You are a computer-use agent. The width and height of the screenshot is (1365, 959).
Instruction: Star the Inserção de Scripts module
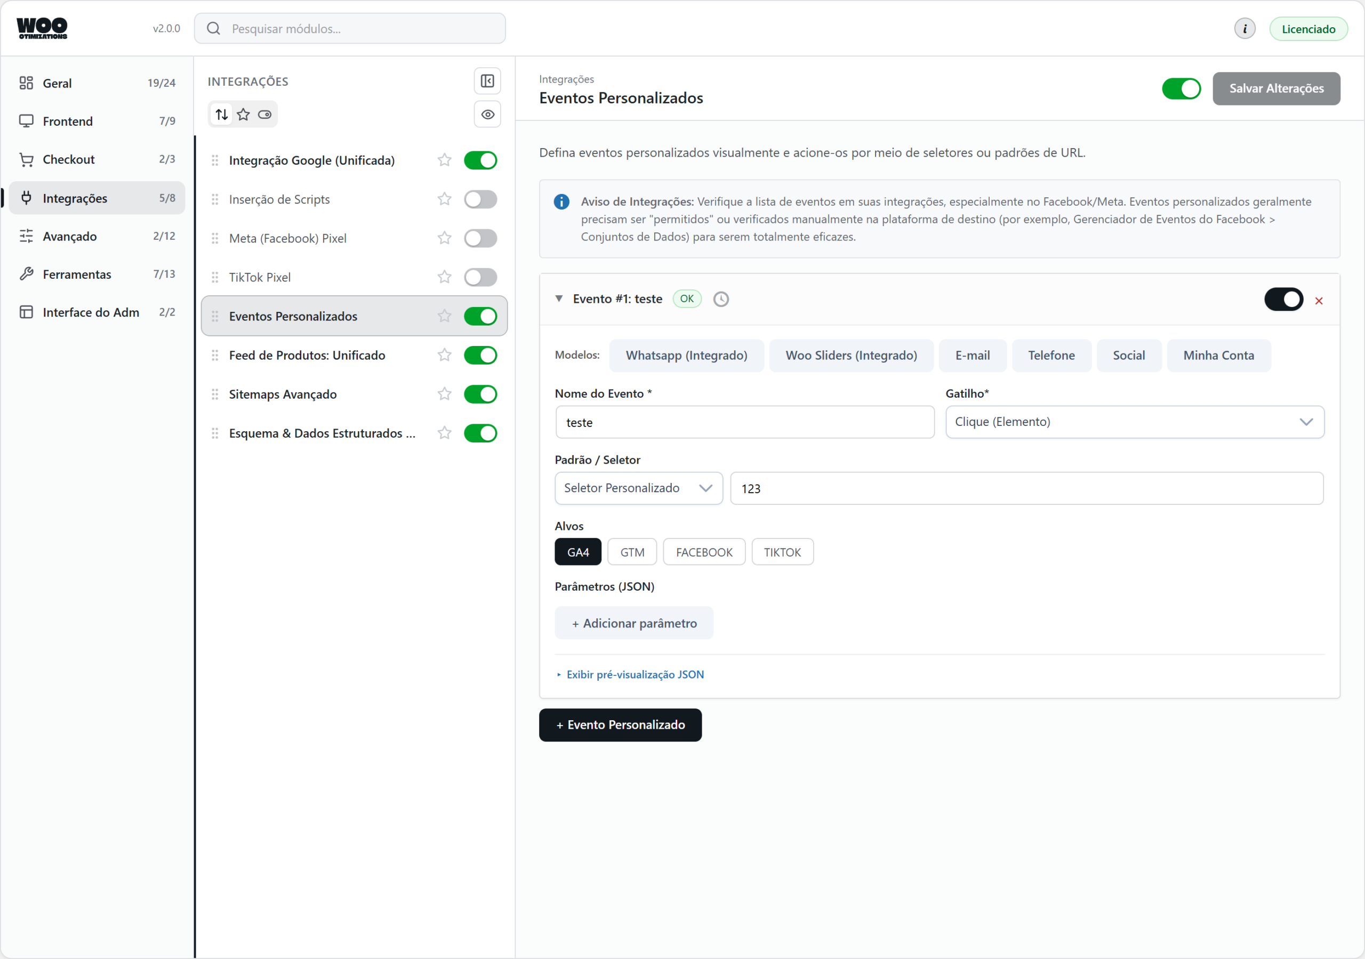[444, 199]
